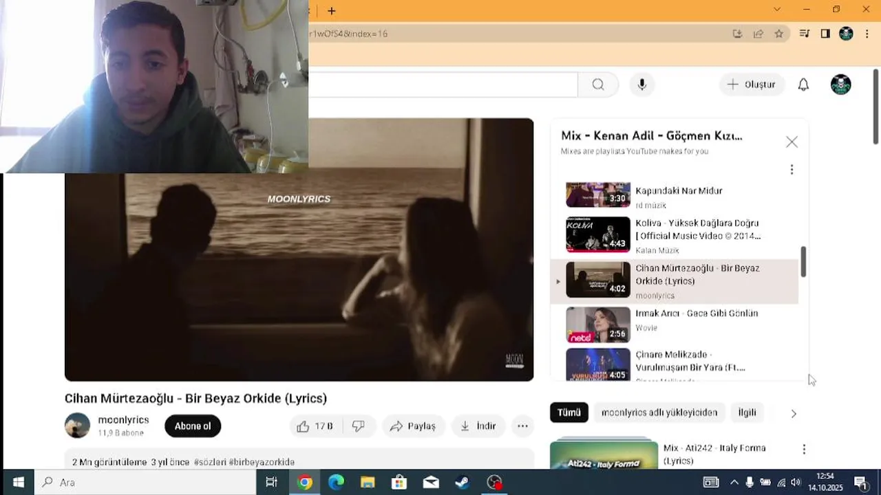The width and height of the screenshot is (881, 495).
Task: Open YouTube notifications bell
Action: [x=803, y=85]
